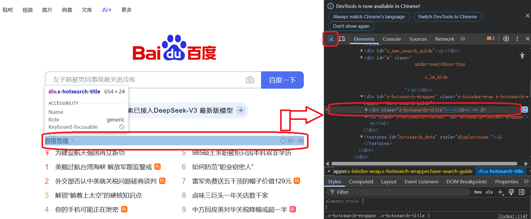The width and height of the screenshot is (531, 219).
Task: Open the 图片 nav link
Action: tap(47, 10)
